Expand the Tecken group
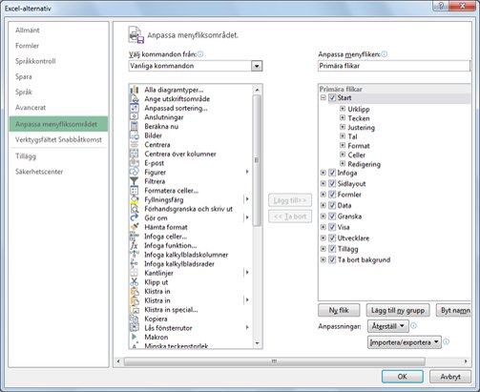This screenshot has height=392, width=480. click(343, 118)
